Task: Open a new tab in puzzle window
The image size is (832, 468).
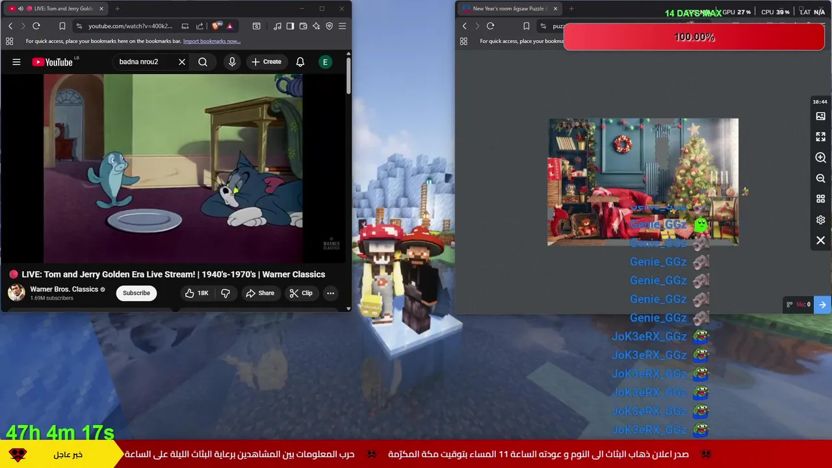Action: (571, 8)
